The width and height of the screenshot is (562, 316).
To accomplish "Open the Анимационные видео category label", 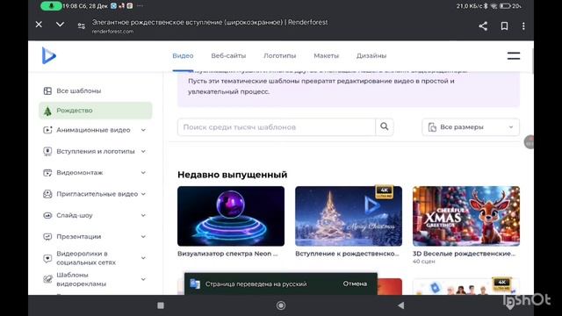I will [x=93, y=130].
